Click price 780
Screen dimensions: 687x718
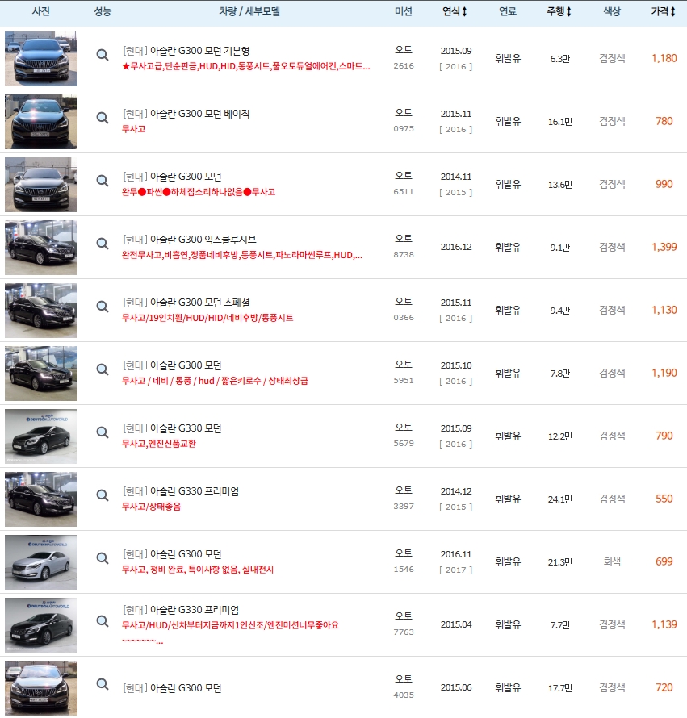[664, 121]
